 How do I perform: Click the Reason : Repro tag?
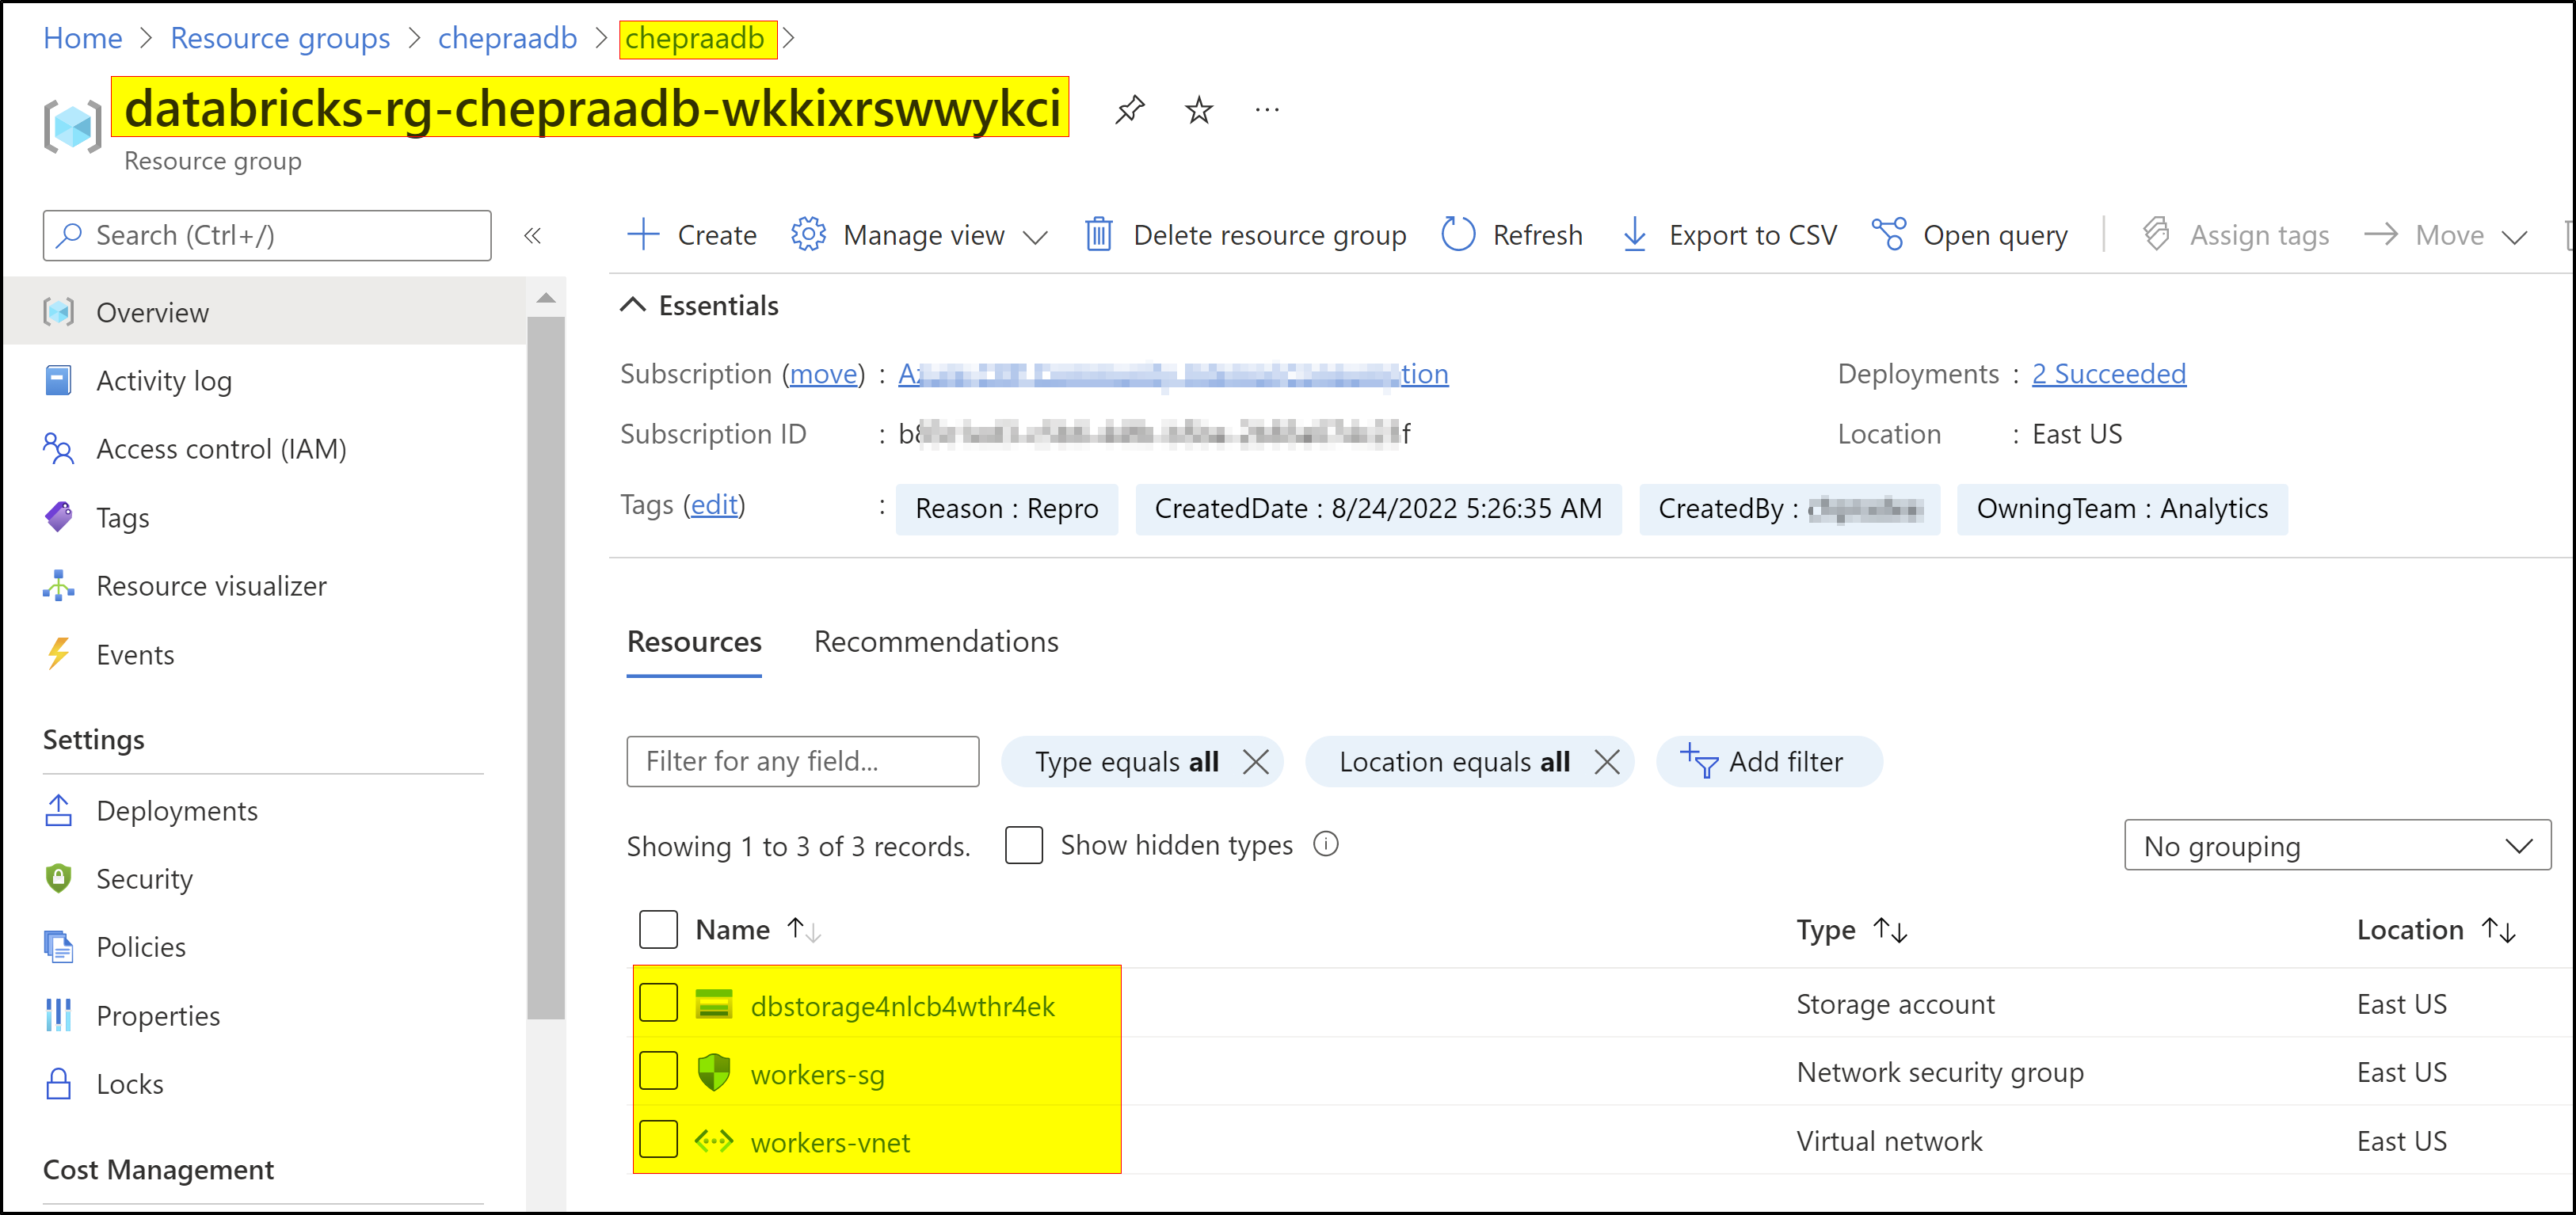[1006, 509]
